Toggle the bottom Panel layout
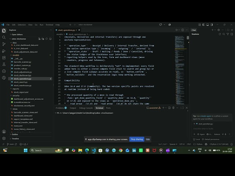The height and width of the screenshot is (176, 235). pyautogui.click(x=207, y=25)
